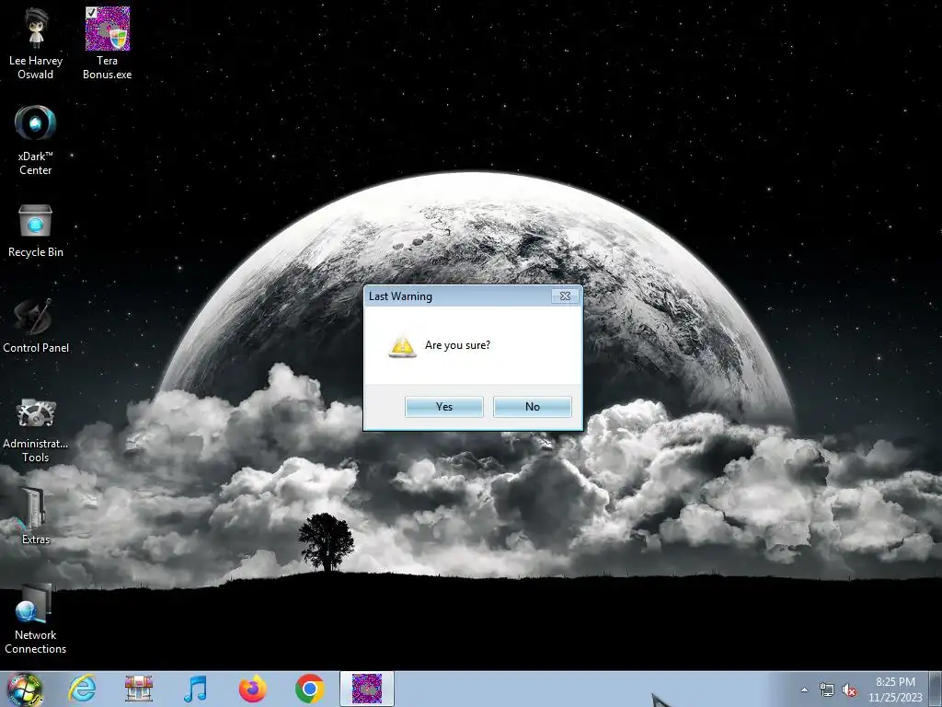Choose No in Last Warning dialog
This screenshot has height=707, width=942.
pos(533,406)
